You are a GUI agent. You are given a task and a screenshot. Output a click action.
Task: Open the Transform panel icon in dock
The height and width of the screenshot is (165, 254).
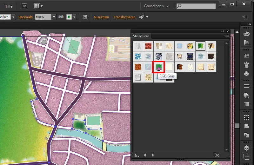[246, 117]
